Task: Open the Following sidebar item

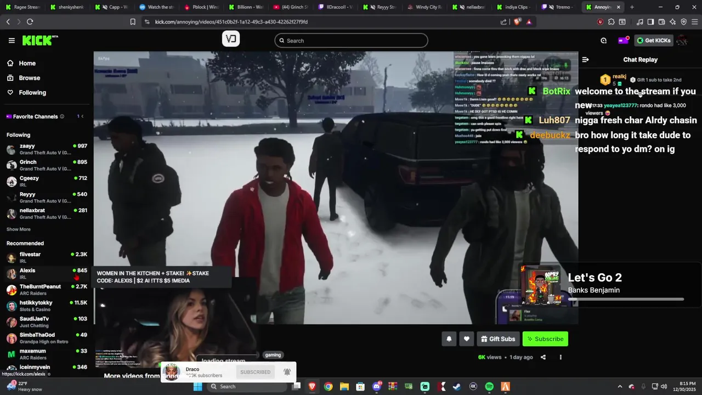Action: [47, 93]
